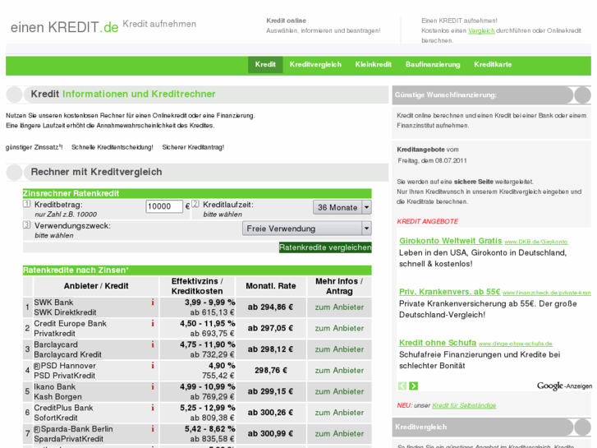597x448 pixels.
Task: Click SWK Direktkredit product name
Action: (65, 312)
